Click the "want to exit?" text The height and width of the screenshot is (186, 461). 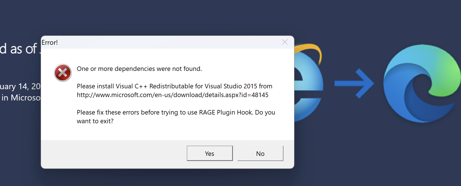95,121
